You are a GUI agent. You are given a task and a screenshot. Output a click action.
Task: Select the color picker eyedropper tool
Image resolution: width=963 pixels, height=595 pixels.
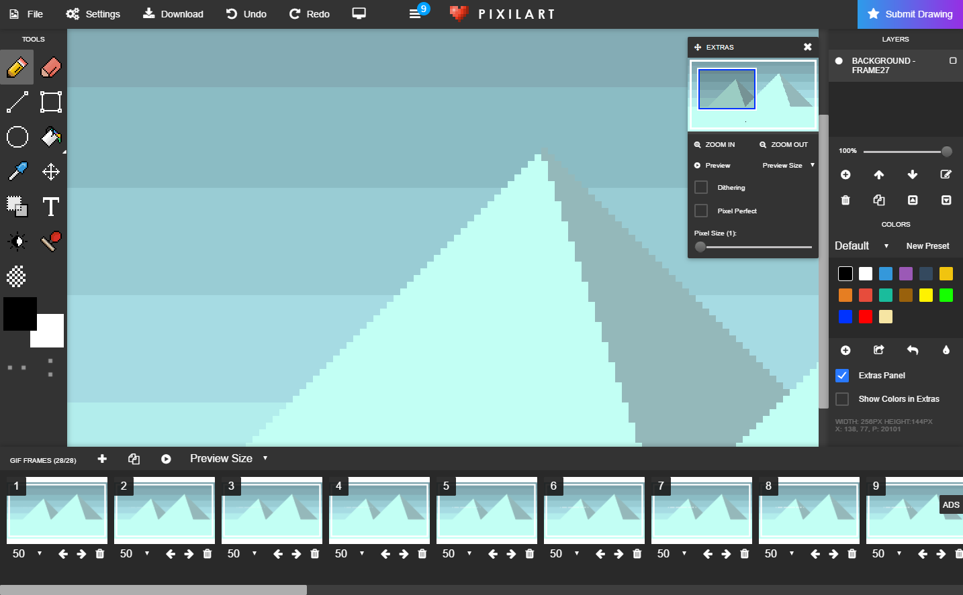click(x=17, y=172)
